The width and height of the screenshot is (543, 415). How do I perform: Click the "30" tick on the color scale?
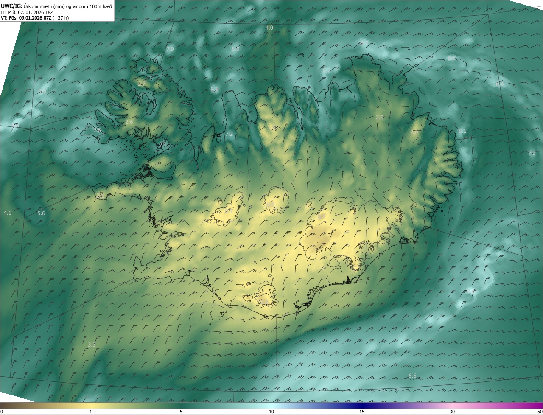[452, 412]
